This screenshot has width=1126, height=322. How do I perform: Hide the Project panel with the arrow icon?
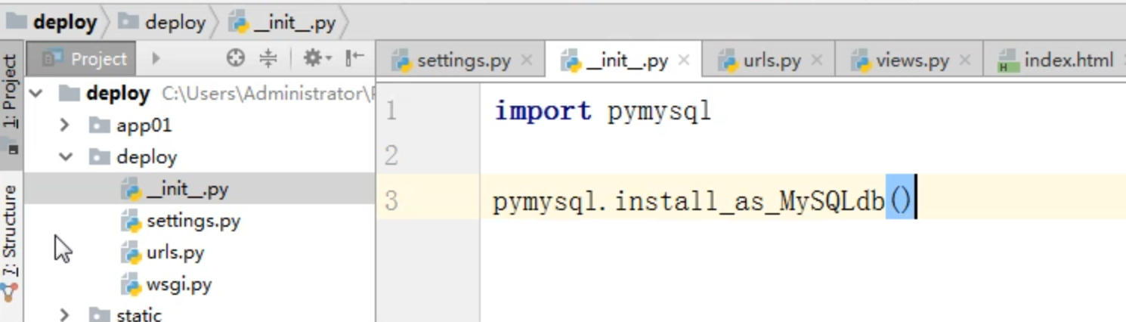tap(354, 58)
